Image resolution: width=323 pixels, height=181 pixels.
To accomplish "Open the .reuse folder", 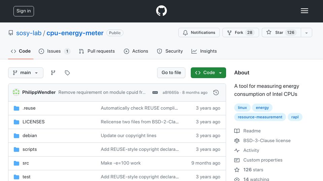I will pos(29,108).
